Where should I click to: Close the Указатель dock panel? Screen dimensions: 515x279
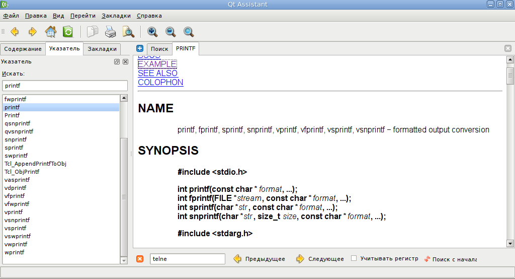click(x=125, y=61)
